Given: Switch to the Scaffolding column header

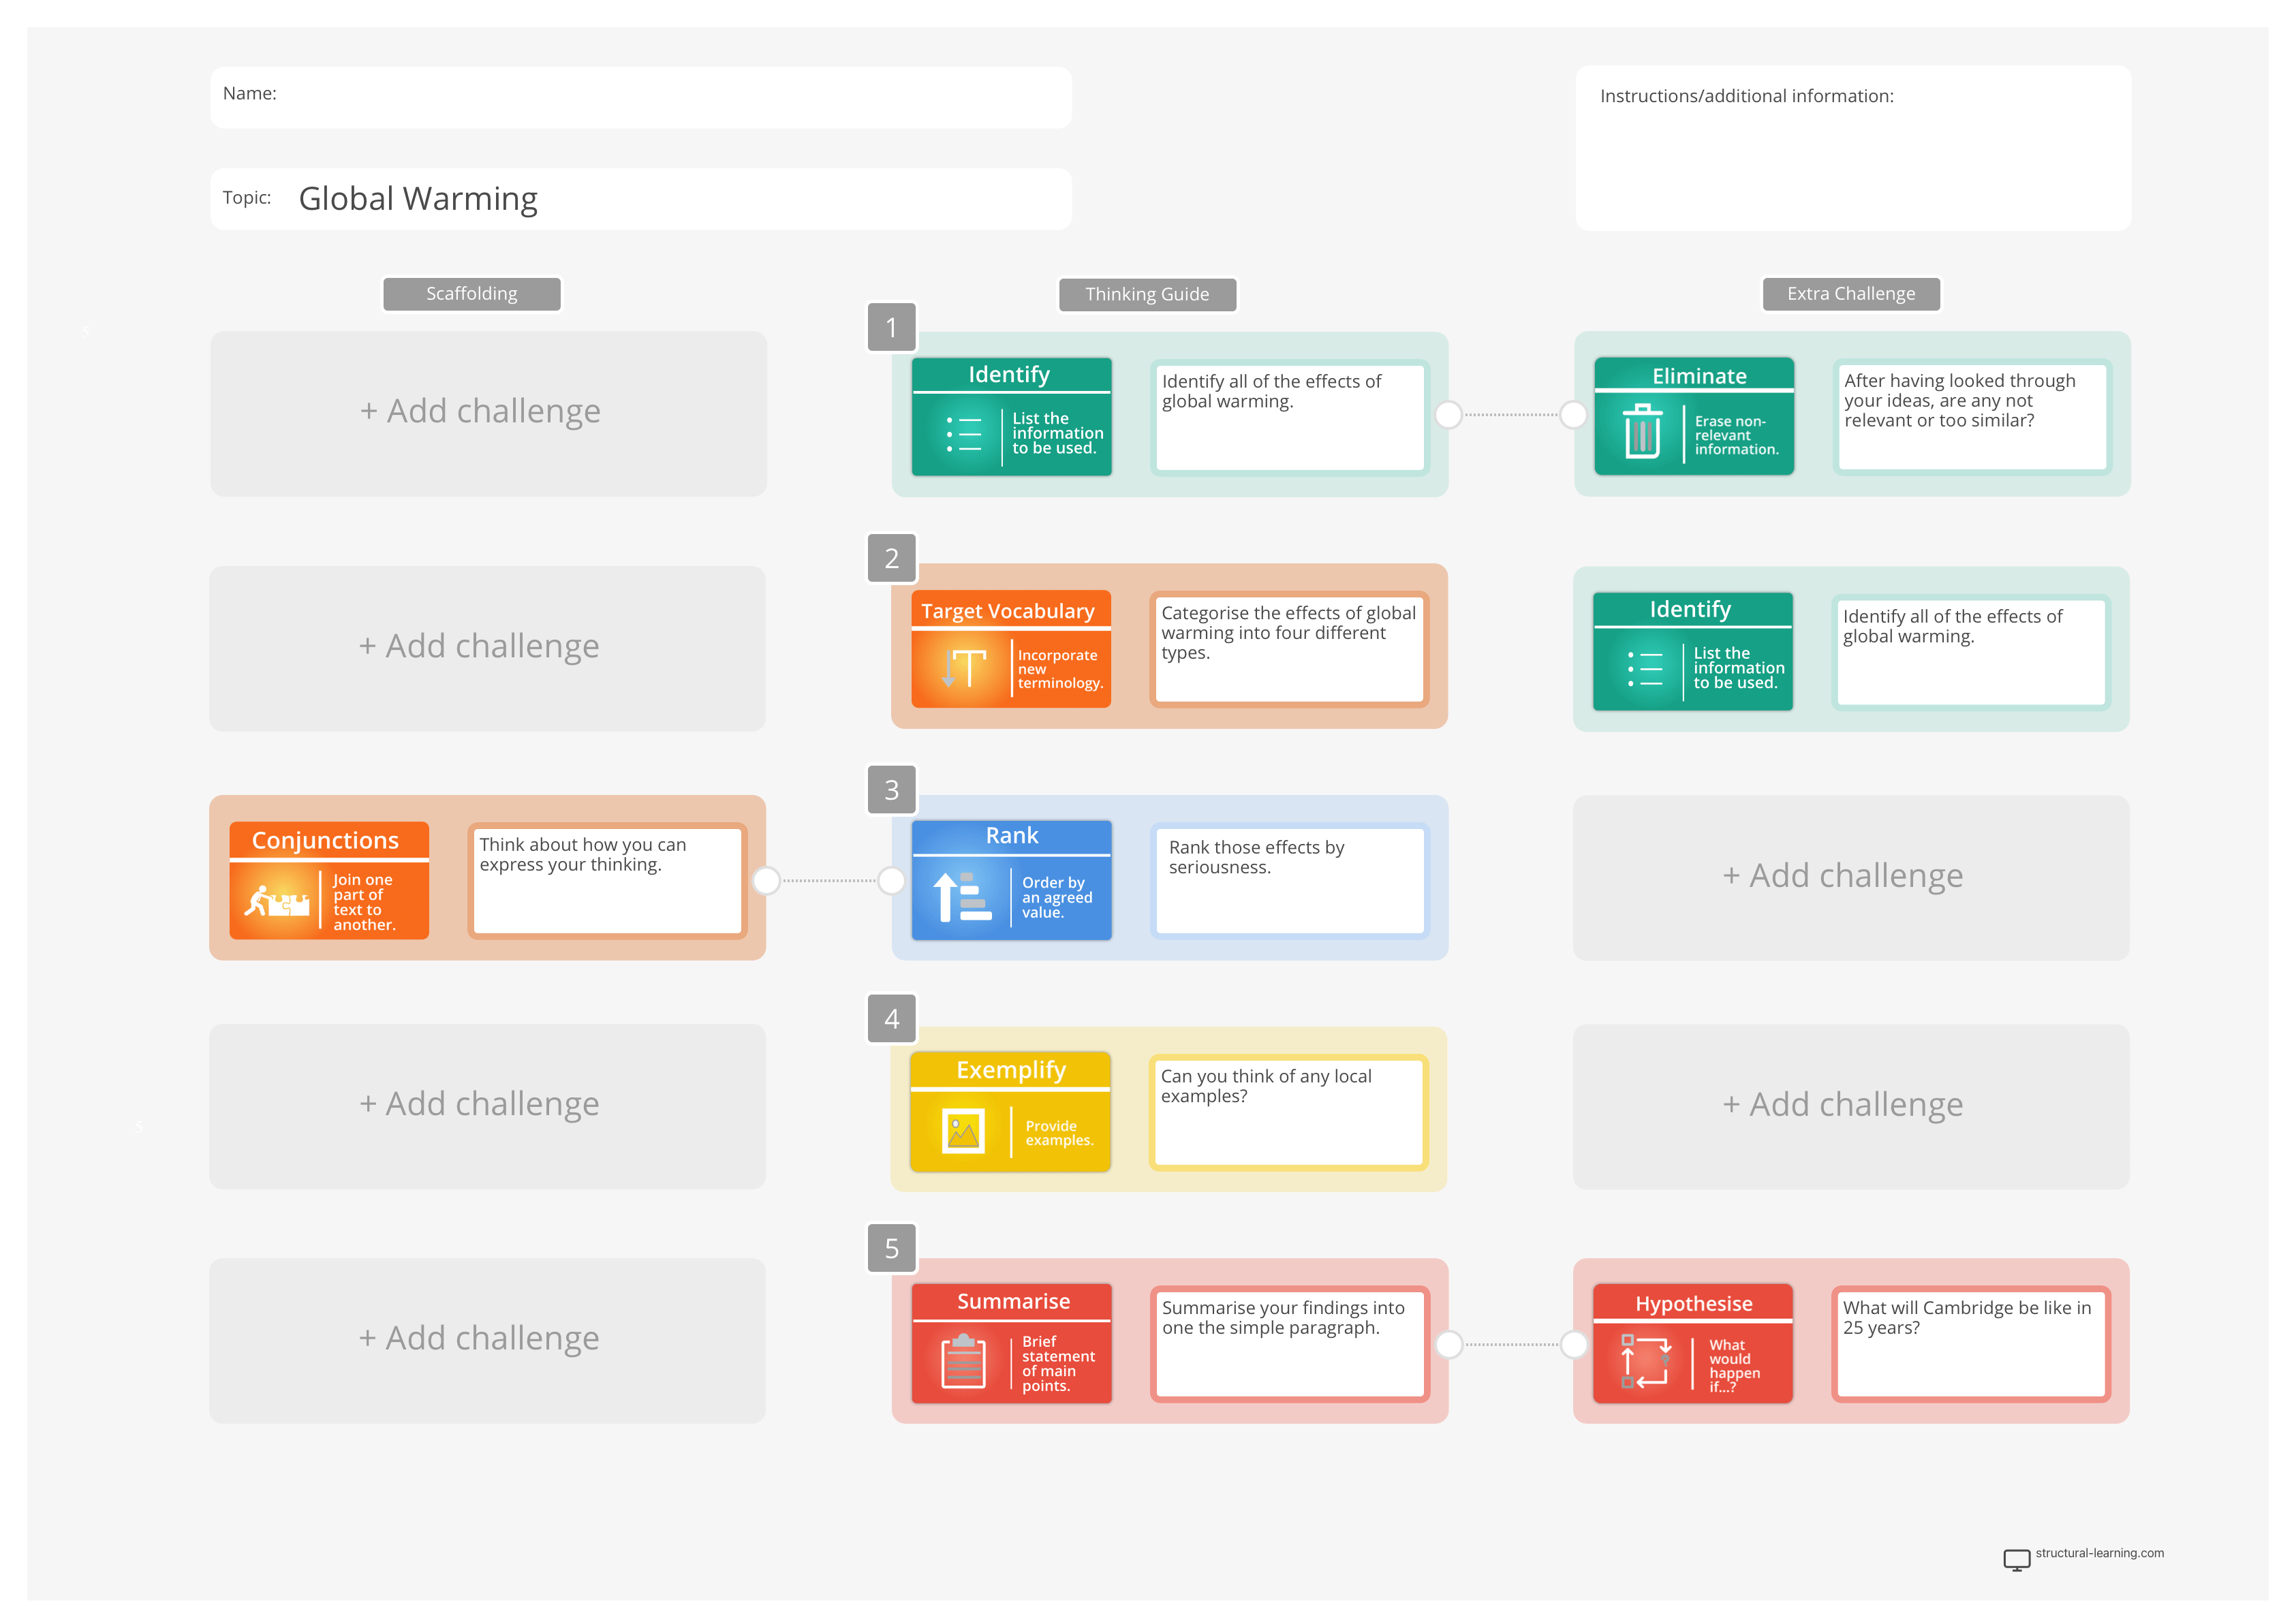Looking at the screenshot, I should click(x=471, y=293).
